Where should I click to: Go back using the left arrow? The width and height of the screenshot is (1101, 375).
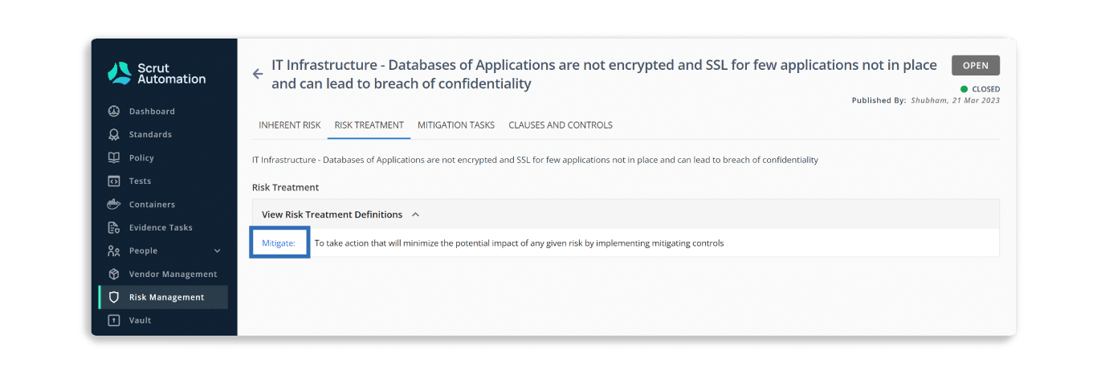pyautogui.click(x=258, y=74)
